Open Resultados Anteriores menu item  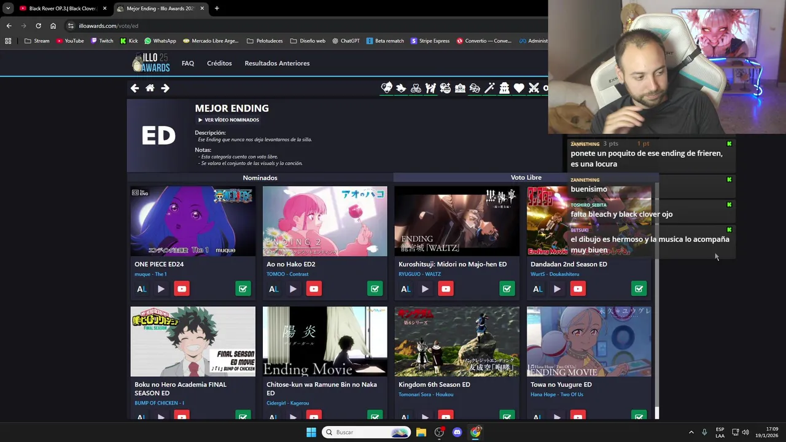coord(277,63)
